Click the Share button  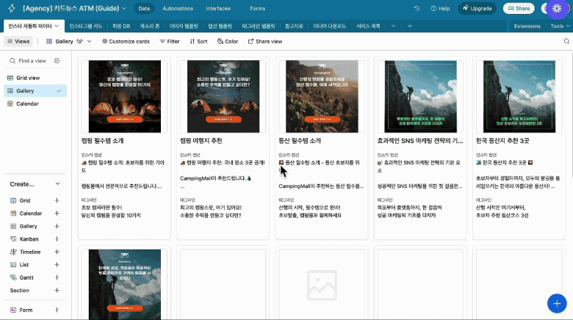click(x=518, y=9)
